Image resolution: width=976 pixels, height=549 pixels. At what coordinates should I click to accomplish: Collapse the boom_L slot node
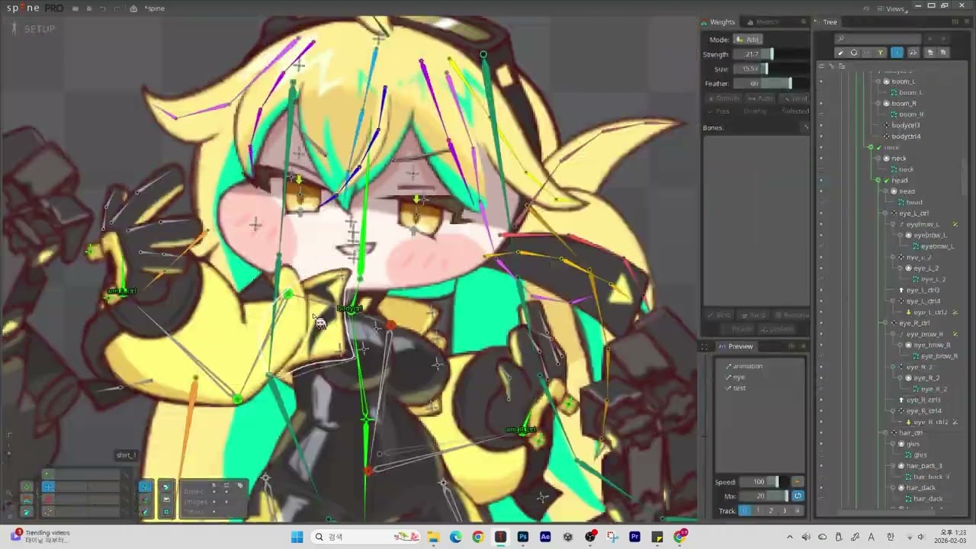(878, 82)
